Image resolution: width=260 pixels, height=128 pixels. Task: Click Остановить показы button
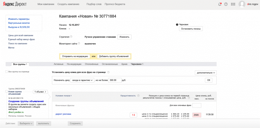pos(191,29)
